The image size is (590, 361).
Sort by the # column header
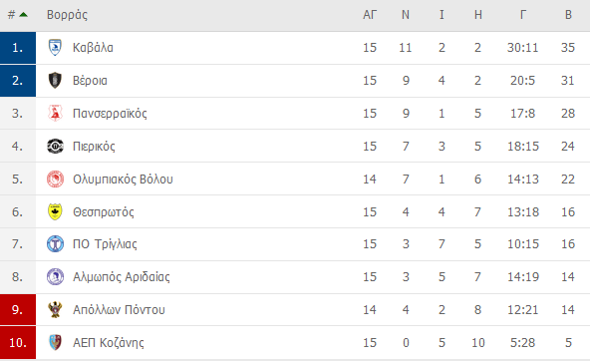click(x=12, y=15)
